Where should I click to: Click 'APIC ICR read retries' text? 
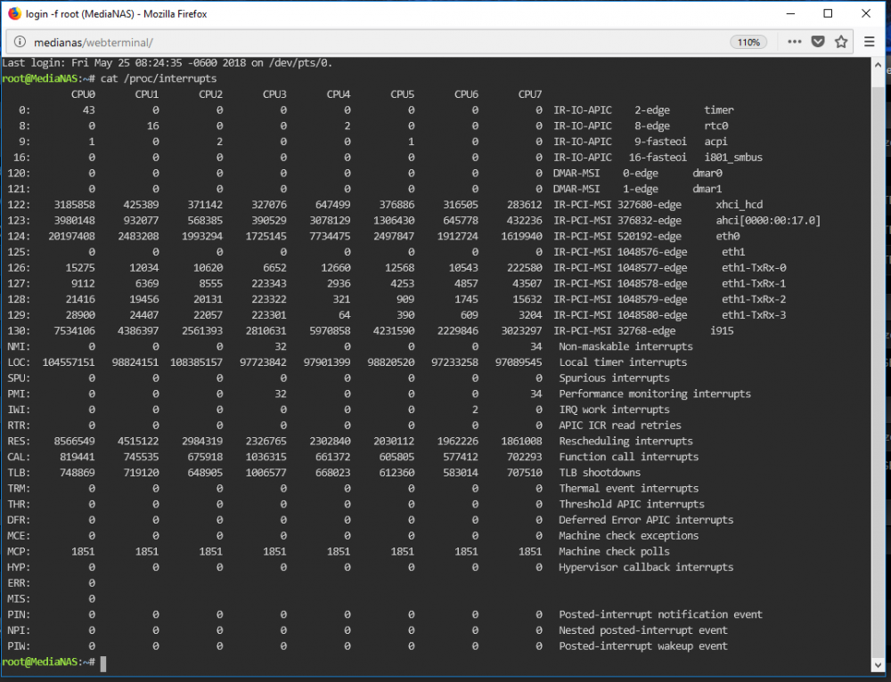pos(620,426)
